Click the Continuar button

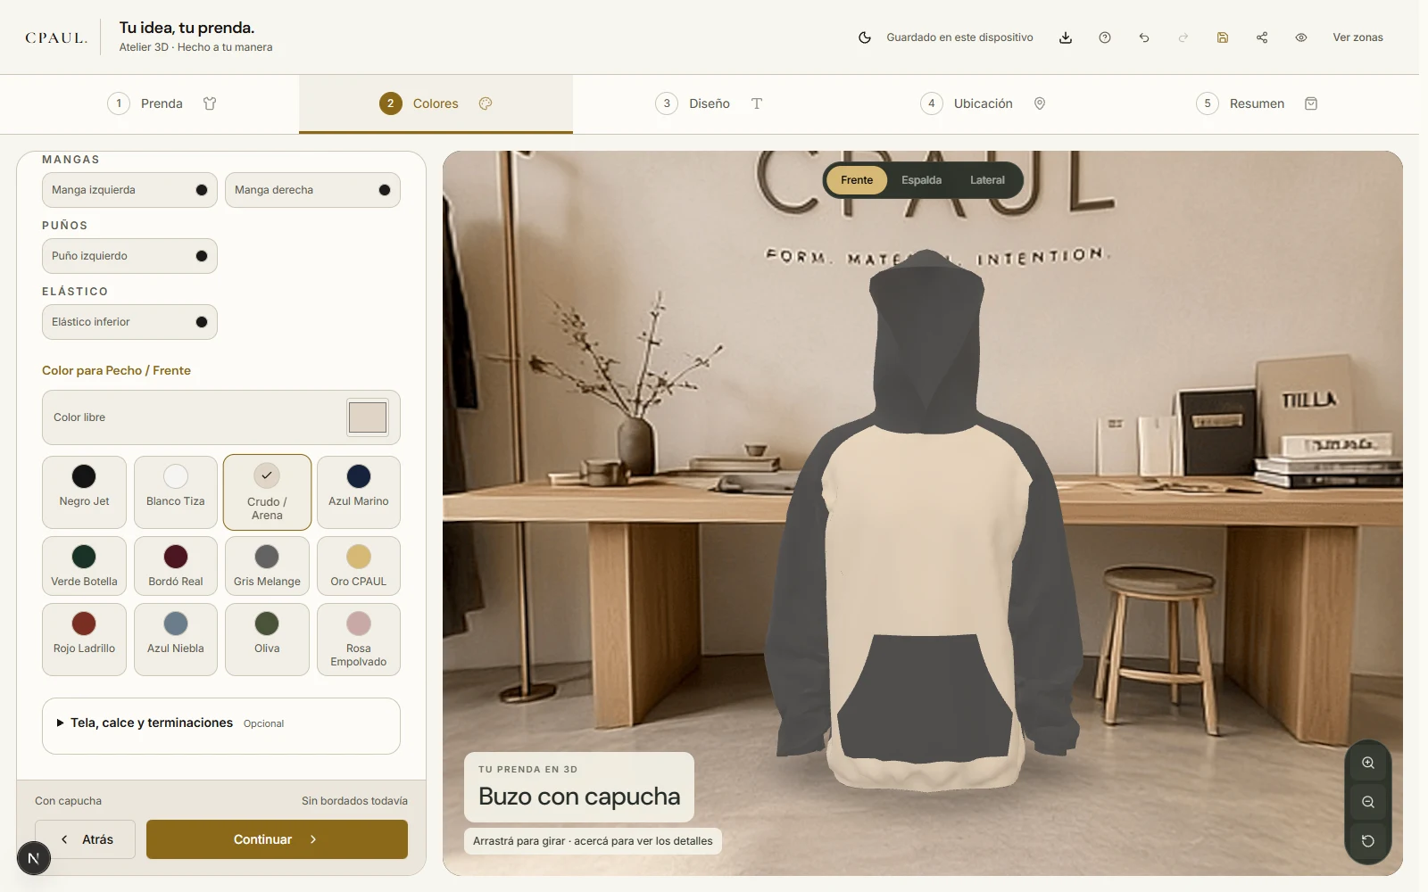point(277,839)
